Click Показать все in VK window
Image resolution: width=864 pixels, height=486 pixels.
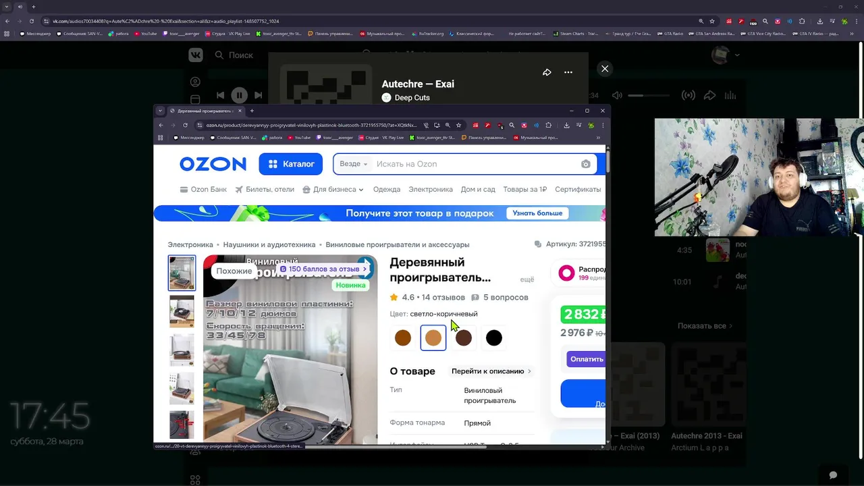(x=705, y=326)
